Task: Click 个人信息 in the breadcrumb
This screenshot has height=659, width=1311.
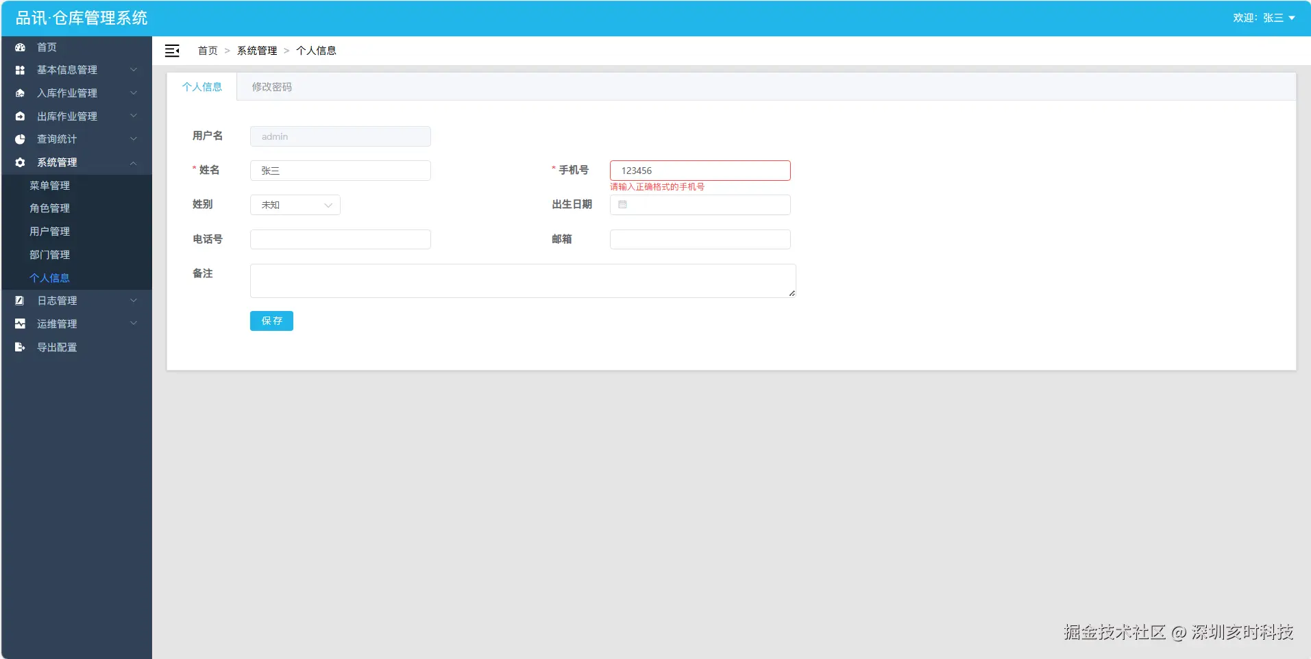Action: 316,51
